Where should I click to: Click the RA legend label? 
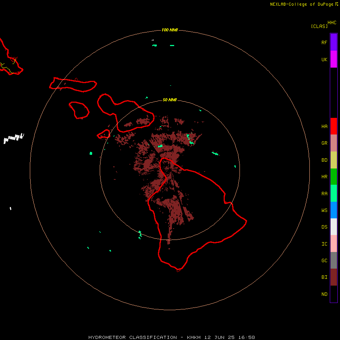[x=324, y=194]
